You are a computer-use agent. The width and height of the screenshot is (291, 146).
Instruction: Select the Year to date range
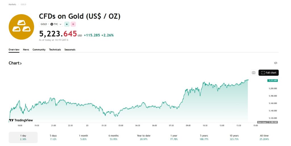pos(144,137)
